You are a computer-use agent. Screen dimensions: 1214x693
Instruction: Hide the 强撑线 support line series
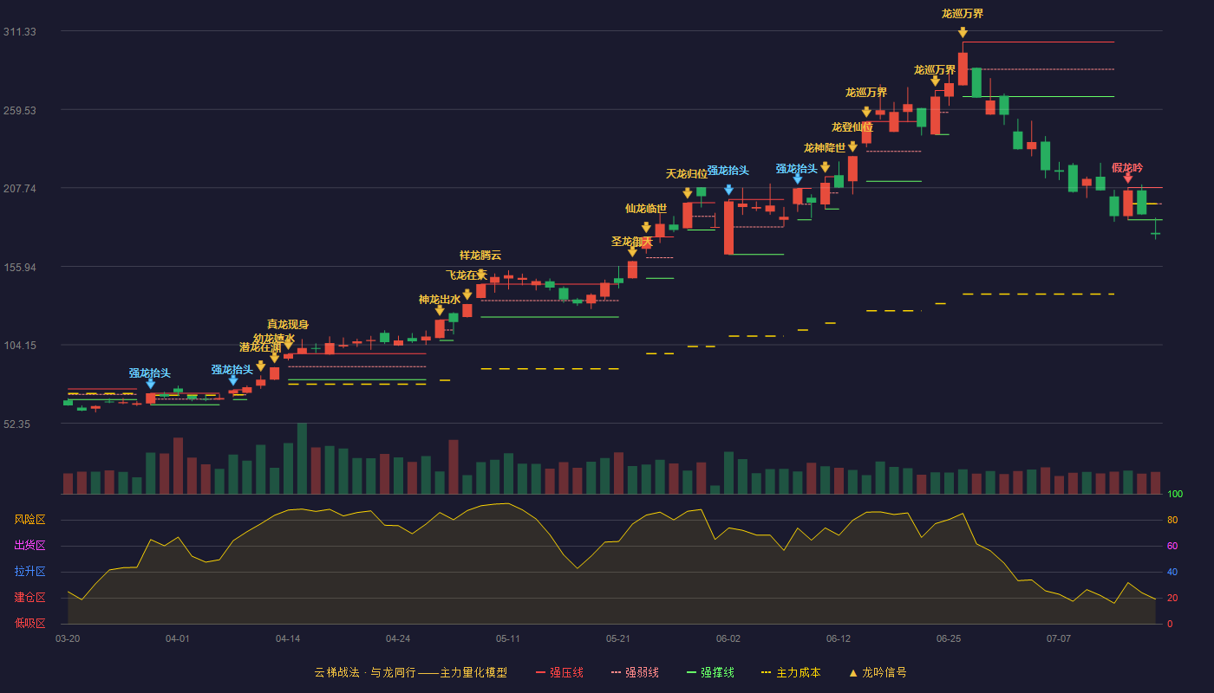pos(710,672)
